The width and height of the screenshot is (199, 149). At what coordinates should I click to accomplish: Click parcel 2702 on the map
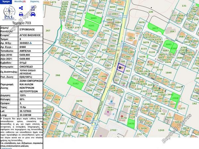113,130
